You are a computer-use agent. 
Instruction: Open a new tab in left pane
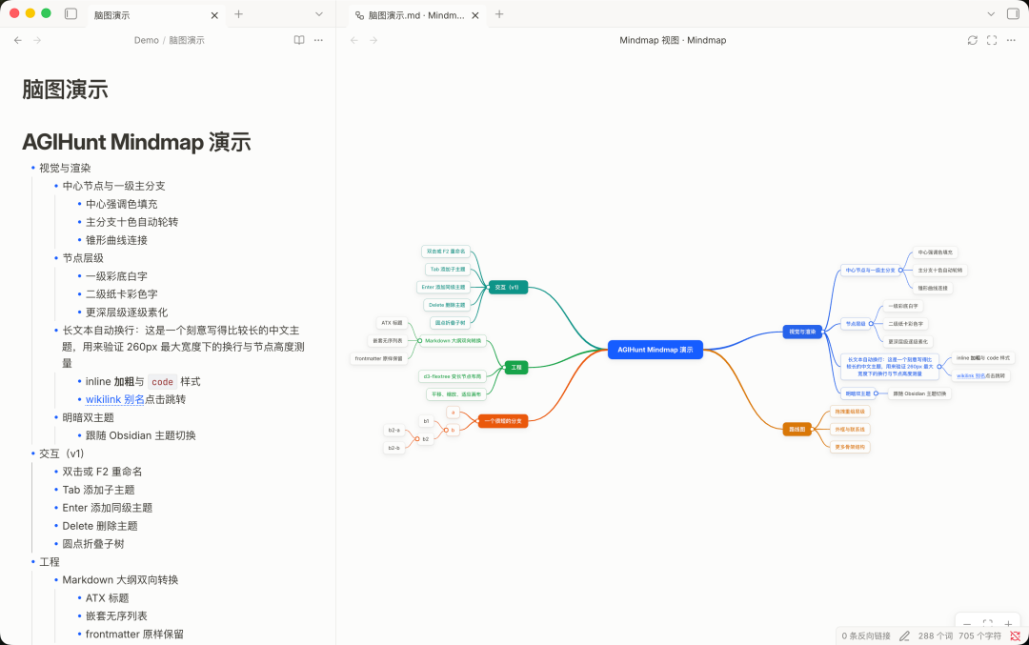click(238, 13)
